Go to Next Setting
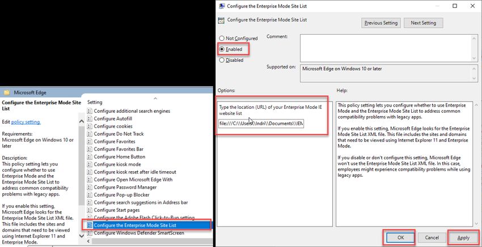Screen dimensions: 482x247 (423, 23)
